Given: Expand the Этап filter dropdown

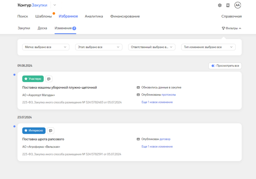Looking at the screenshot, I should (98, 47).
